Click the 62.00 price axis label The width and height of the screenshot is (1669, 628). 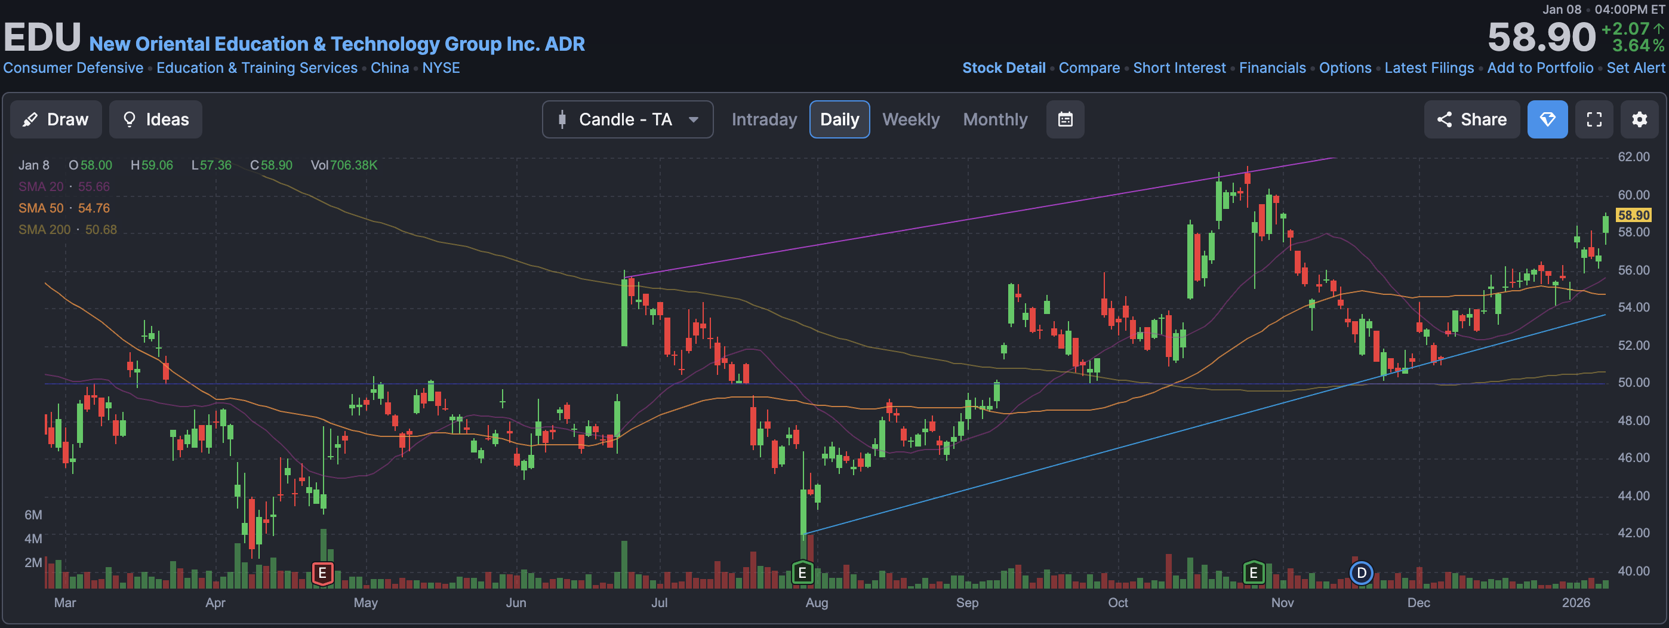[1633, 157]
